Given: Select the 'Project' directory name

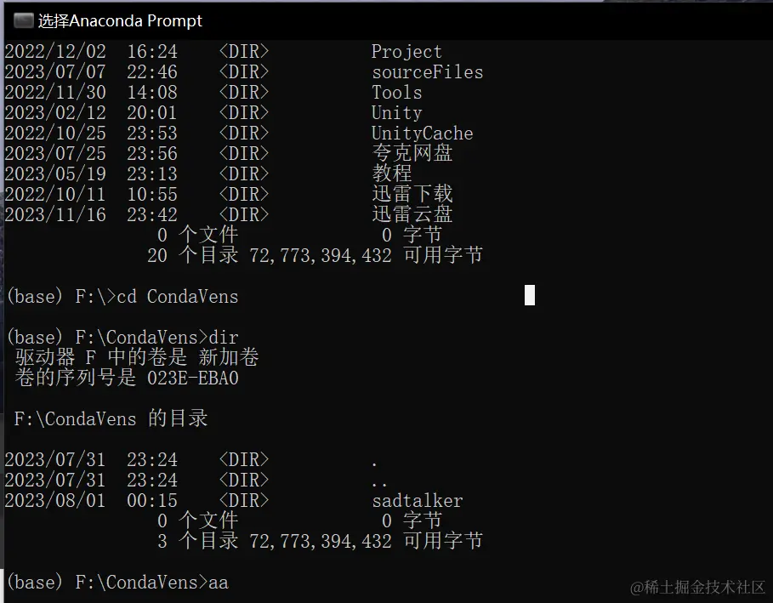Looking at the screenshot, I should pos(406,52).
